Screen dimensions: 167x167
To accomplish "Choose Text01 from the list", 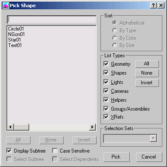I will click(x=15, y=45).
